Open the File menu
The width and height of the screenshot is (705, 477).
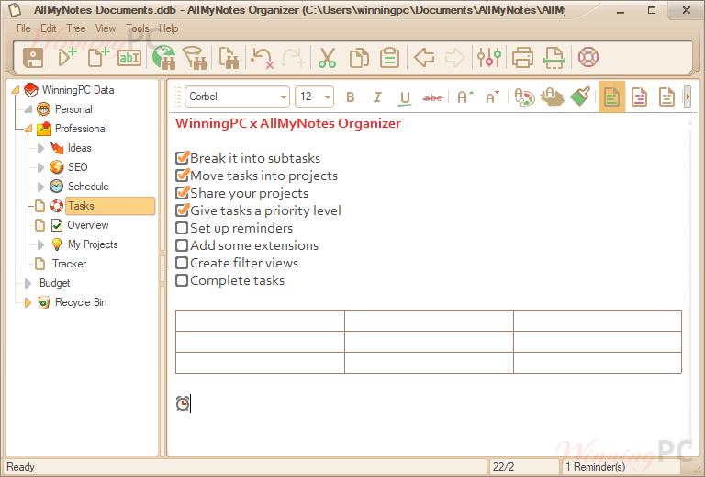click(23, 28)
